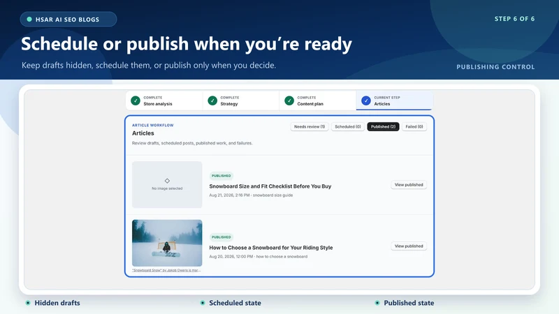
Task: Click the green checkmark beside Strategy
Action: click(x=212, y=100)
